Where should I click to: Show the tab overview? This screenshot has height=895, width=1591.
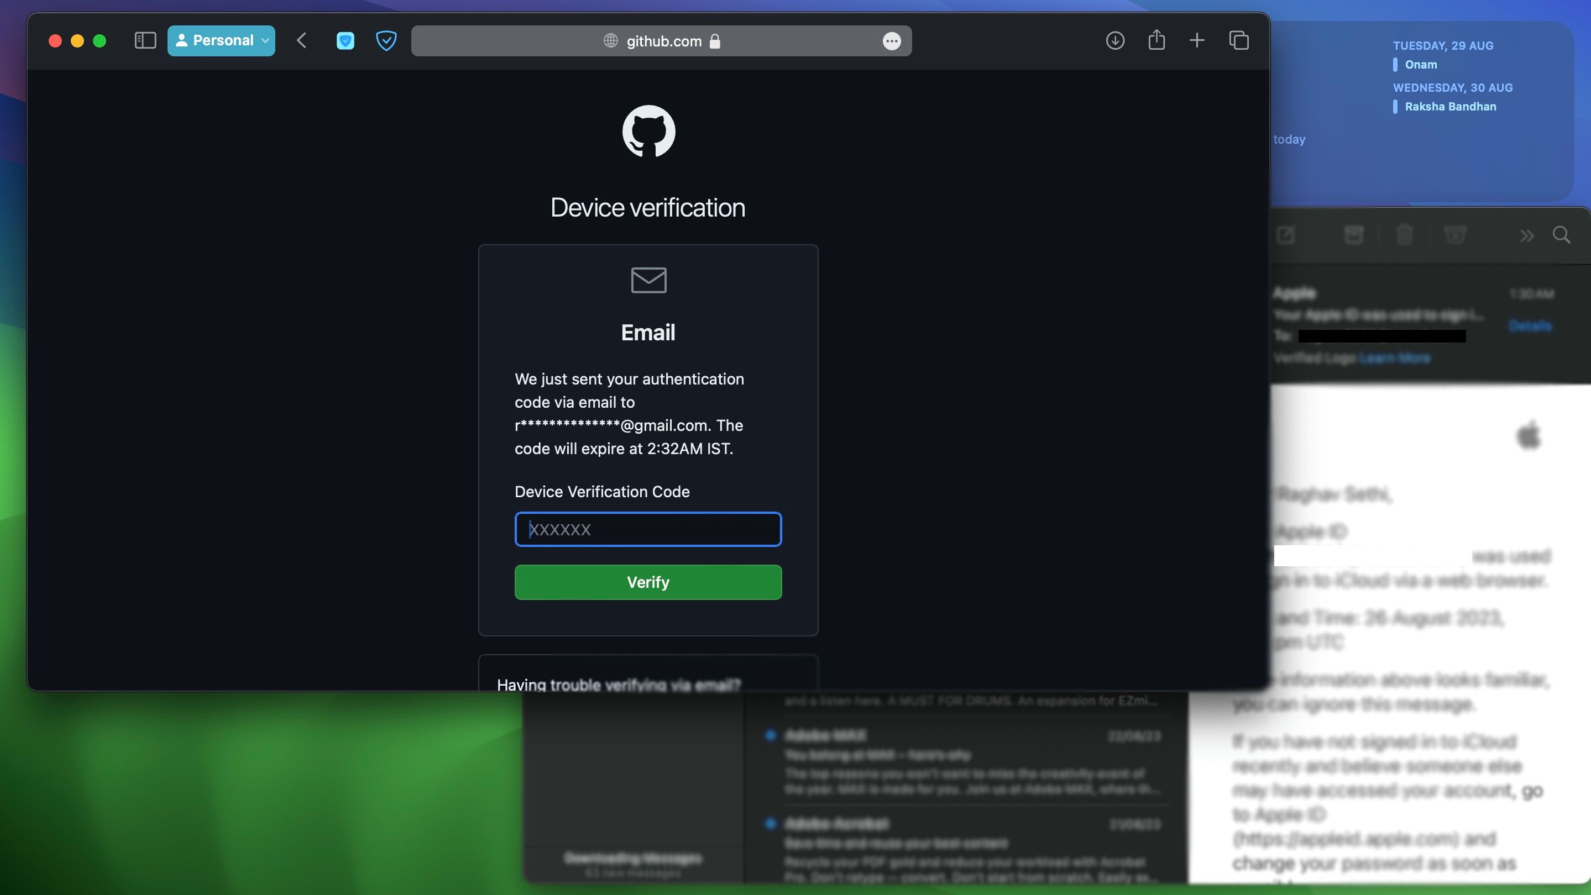[1238, 41]
